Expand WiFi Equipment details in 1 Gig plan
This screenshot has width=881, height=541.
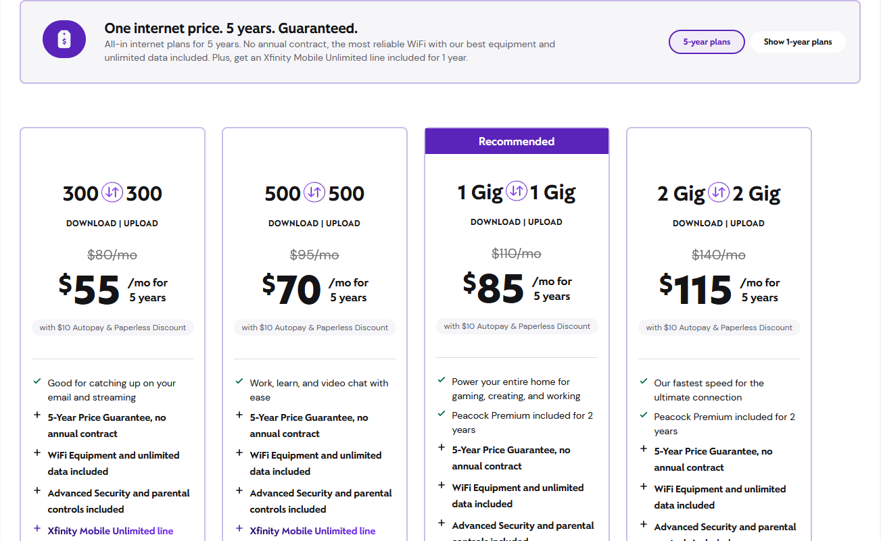coord(511,496)
